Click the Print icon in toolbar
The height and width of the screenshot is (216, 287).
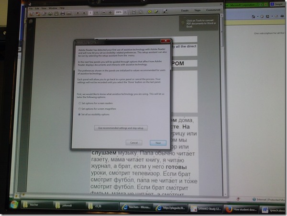(62, 14)
